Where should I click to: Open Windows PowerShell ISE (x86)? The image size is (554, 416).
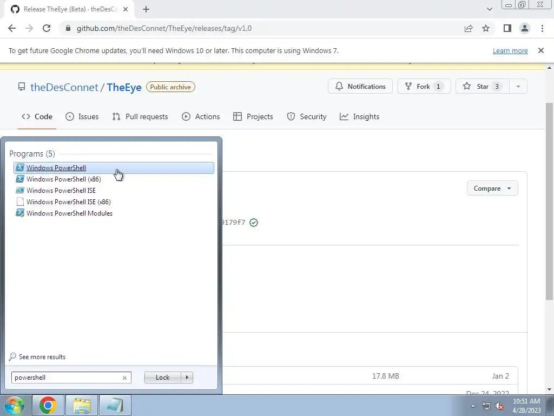click(x=114, y=201)
